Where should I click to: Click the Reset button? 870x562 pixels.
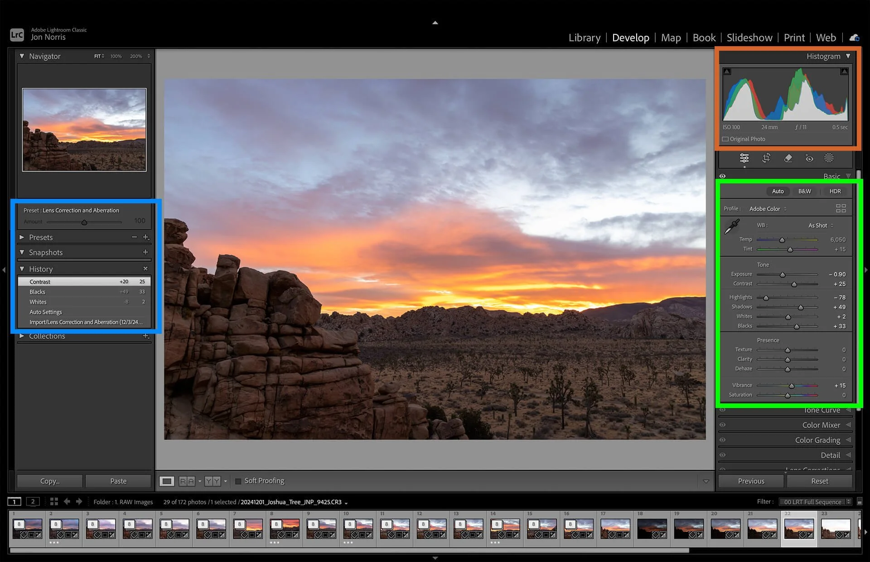(x=819, y=481)
